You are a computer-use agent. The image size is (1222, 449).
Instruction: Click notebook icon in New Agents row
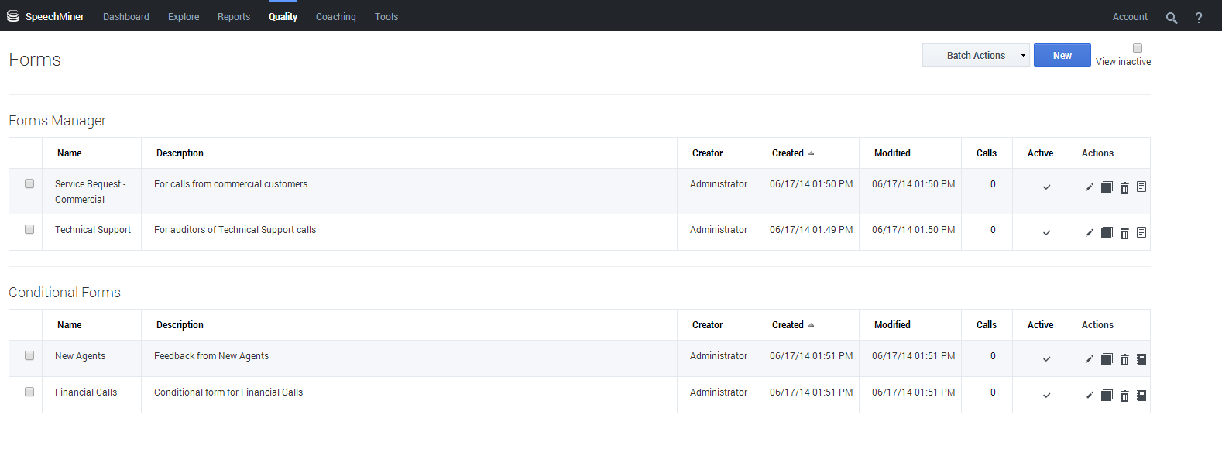(1141, 359)
